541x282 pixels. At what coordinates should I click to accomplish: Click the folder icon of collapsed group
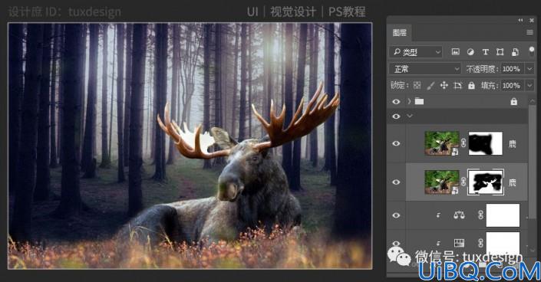(x=419, y=101)
